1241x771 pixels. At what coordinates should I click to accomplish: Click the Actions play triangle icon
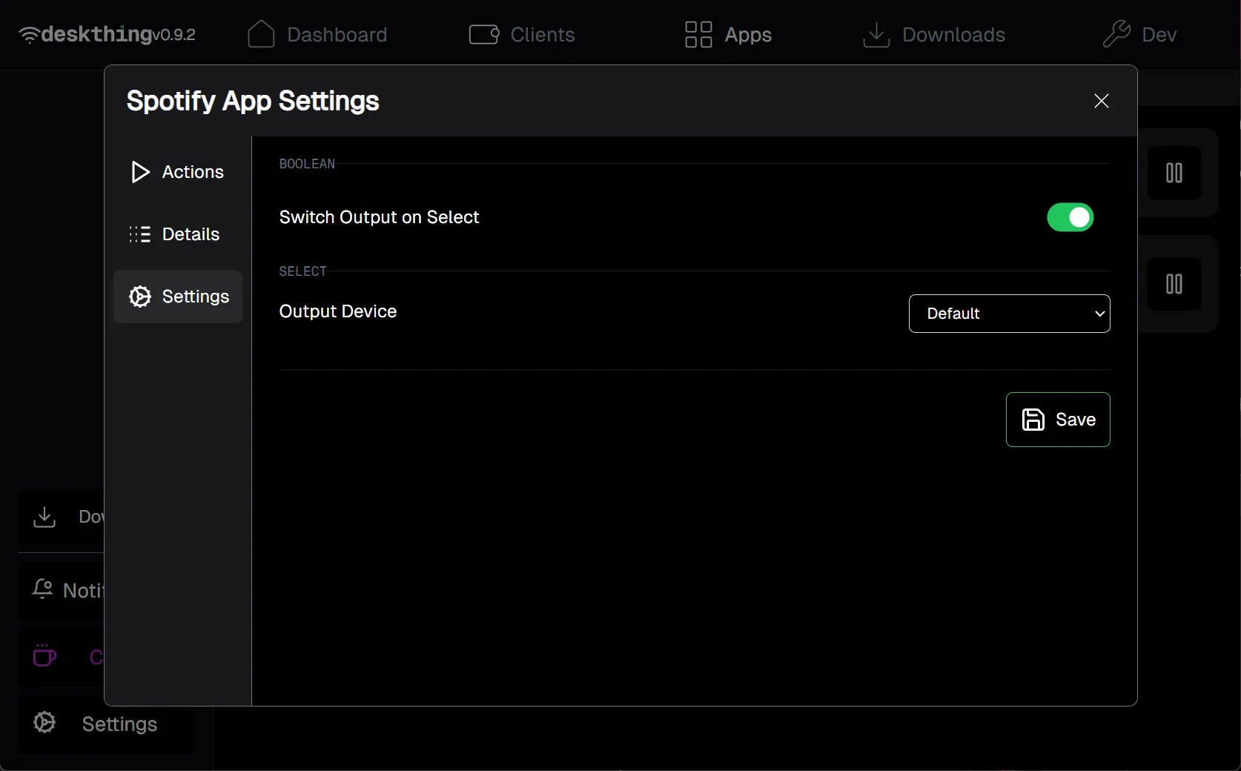pyautogui.click(x=140, y=172)
